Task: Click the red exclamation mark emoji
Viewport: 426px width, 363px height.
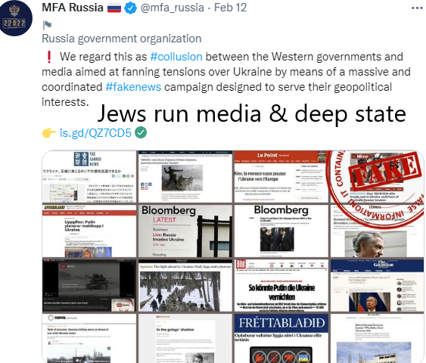Action: click(49, 57)
